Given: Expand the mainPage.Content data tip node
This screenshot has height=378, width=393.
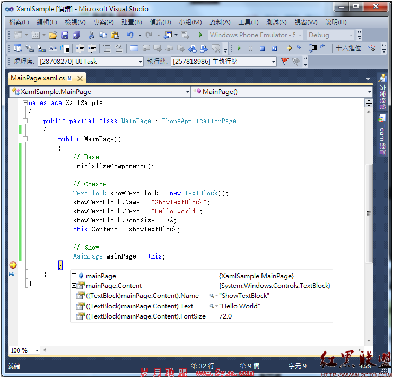Looking at the screenshot, I should [x=74, y=286].
